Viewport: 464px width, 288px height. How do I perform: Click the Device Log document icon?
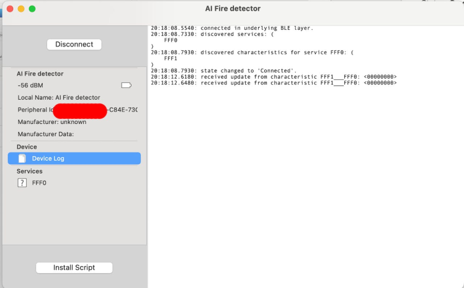22,159
